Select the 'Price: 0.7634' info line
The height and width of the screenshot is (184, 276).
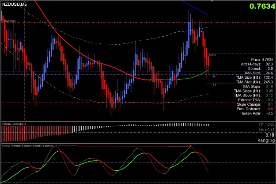click(262, 60)
